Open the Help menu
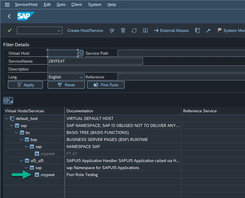245x198 pixels. [112, 5]
